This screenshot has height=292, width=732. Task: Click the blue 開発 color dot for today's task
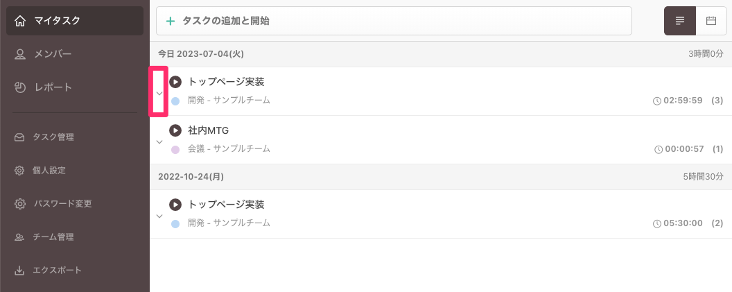[175, 101]
